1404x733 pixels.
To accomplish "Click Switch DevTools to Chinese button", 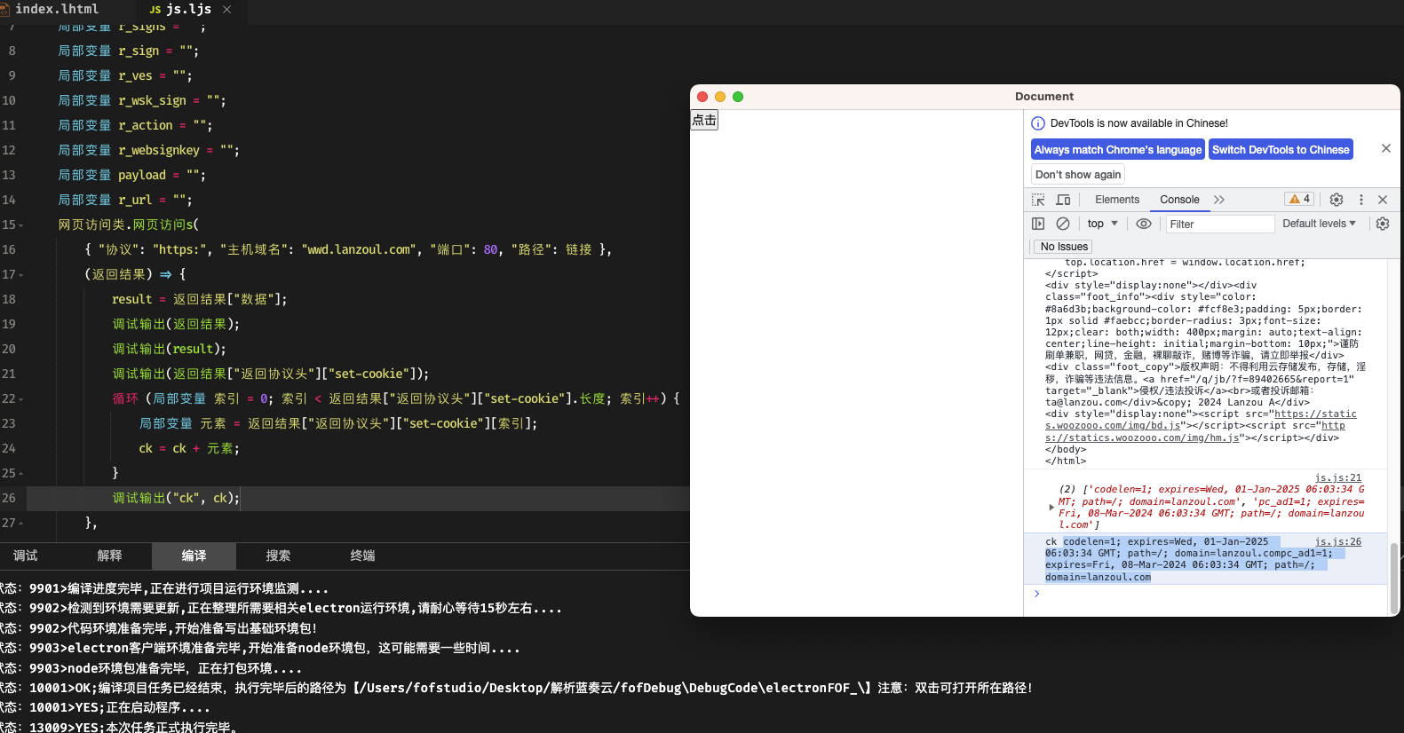I will tap(1281, 150).
